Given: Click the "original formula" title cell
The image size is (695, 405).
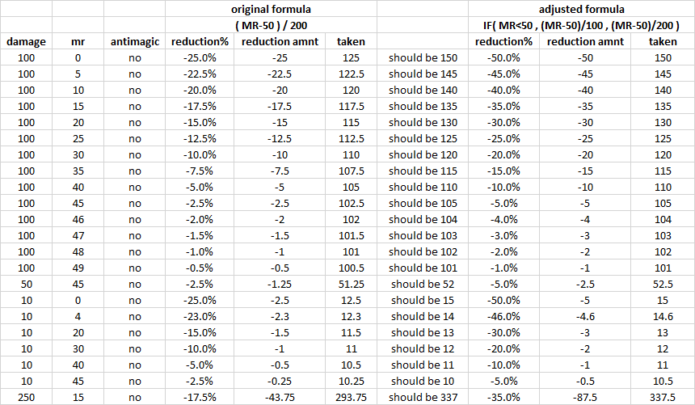Looking at the screenshot, I should (x=271, y=9).
